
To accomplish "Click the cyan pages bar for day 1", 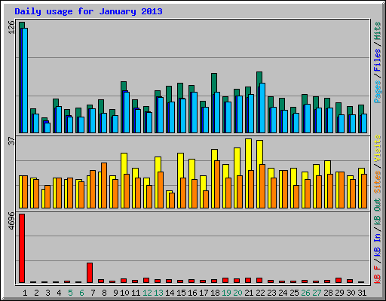I will point(25,81).
